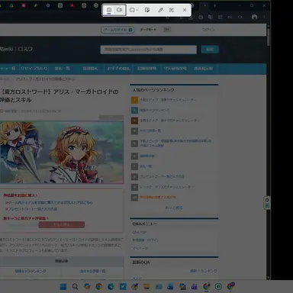Open the おすすめ navigation tab
The image size is (293, 293).
point(118,69)
